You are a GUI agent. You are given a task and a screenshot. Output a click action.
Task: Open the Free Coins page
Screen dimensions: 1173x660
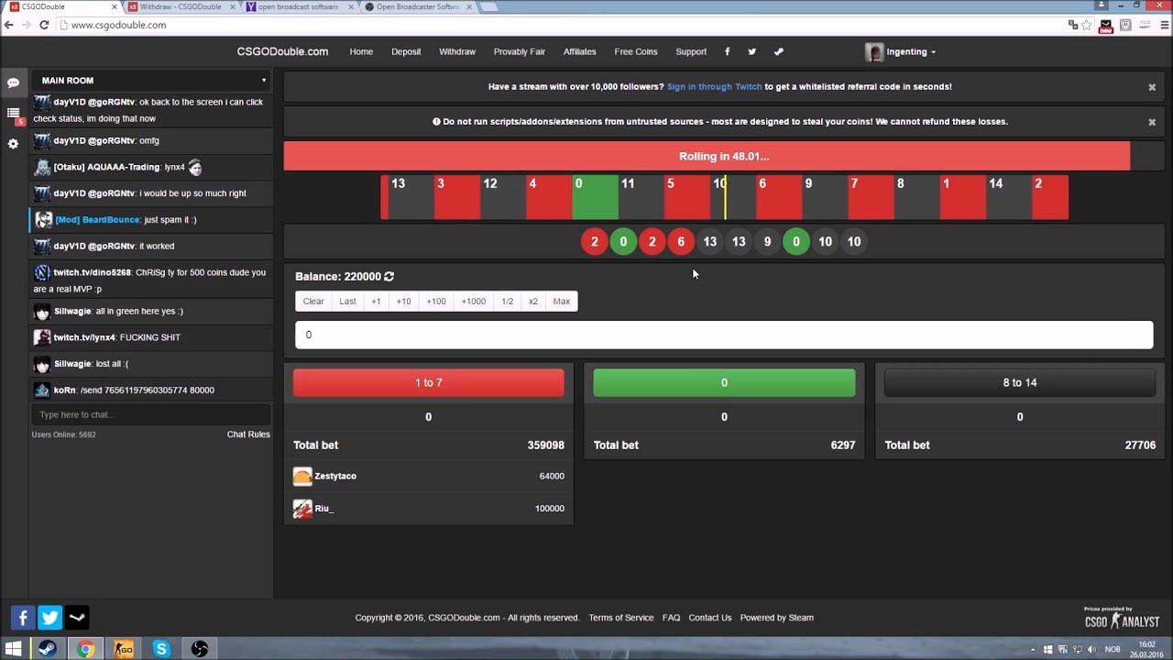[636, 51]
